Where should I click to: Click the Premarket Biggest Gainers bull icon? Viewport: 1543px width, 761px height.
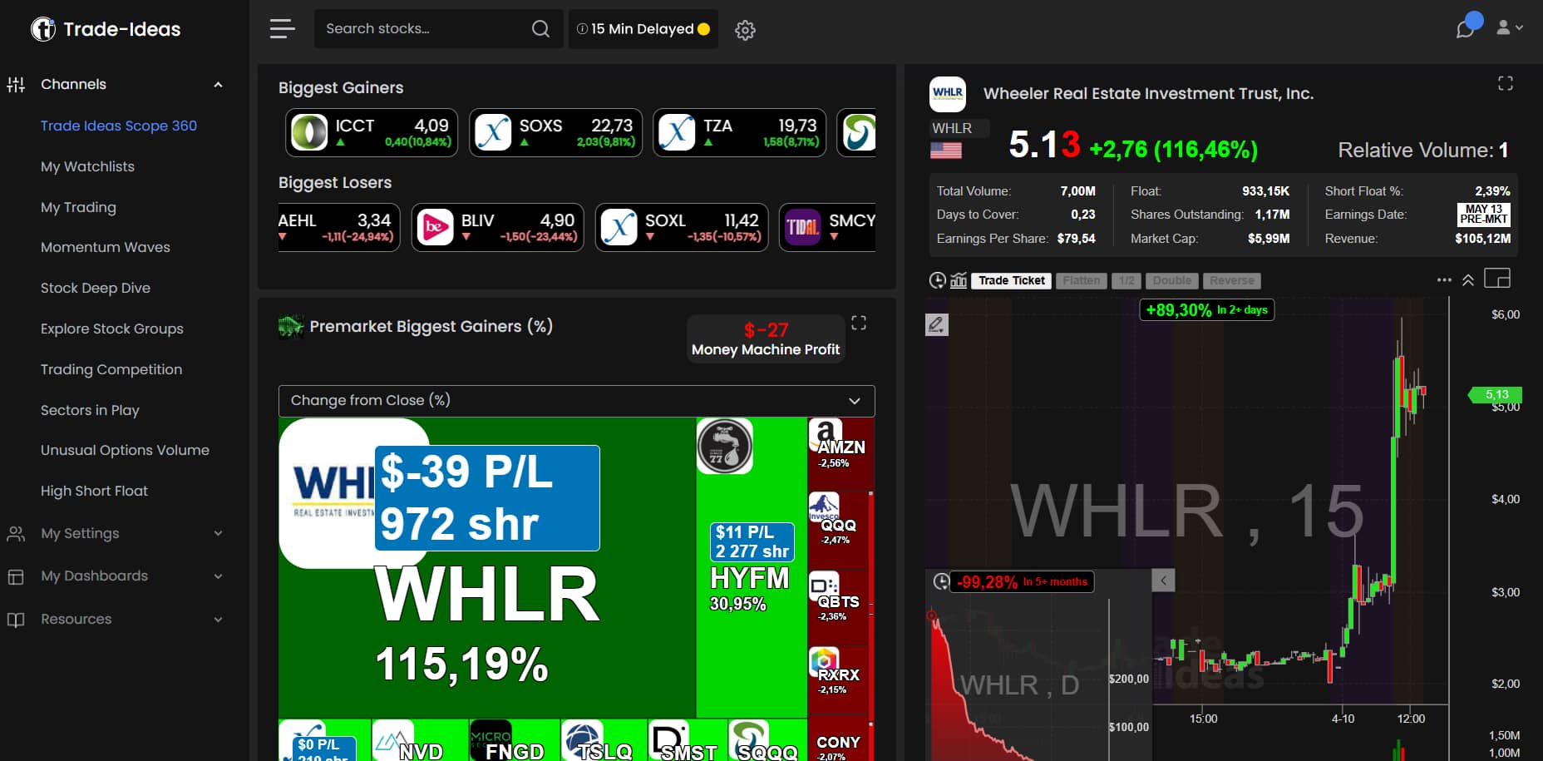(x=290, y=327)
